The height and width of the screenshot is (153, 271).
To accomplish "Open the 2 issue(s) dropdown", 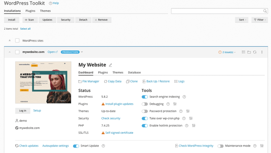I will click(x=227, y=52).
